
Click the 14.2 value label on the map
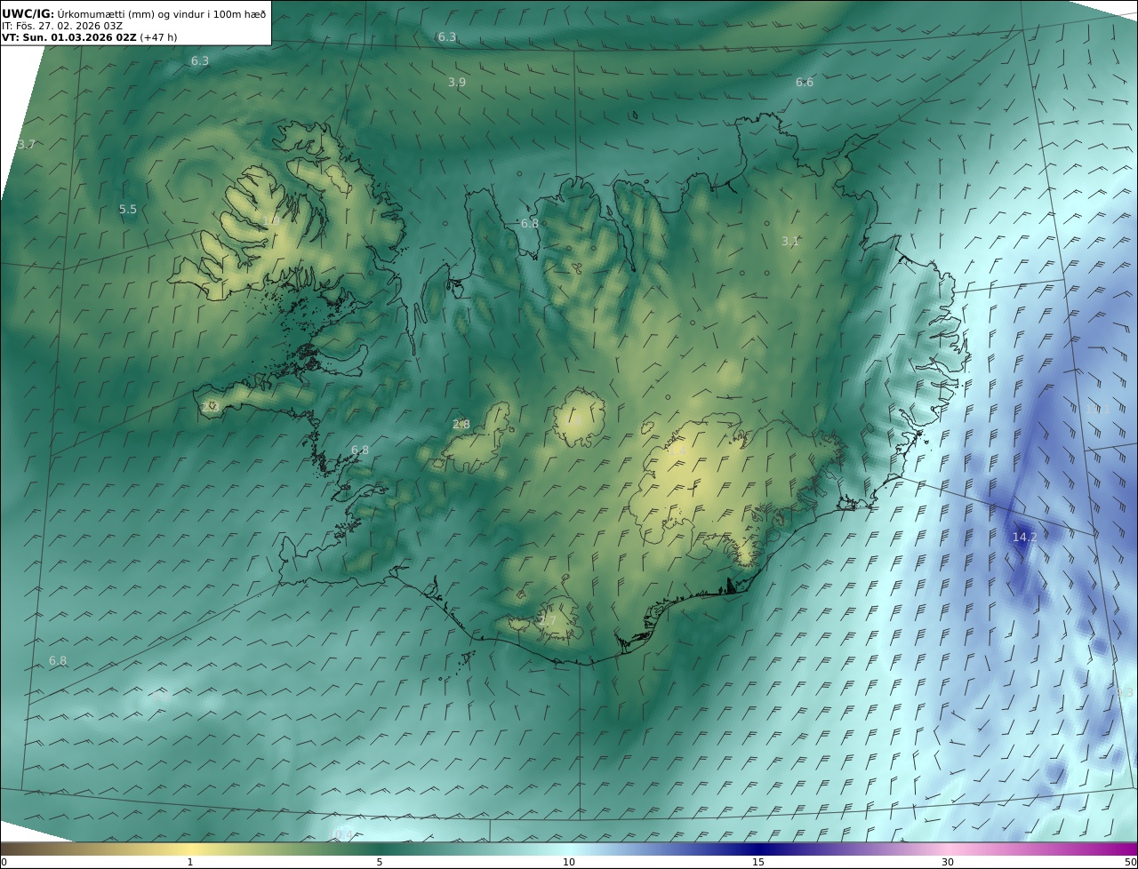click(x=1024, y=537)
